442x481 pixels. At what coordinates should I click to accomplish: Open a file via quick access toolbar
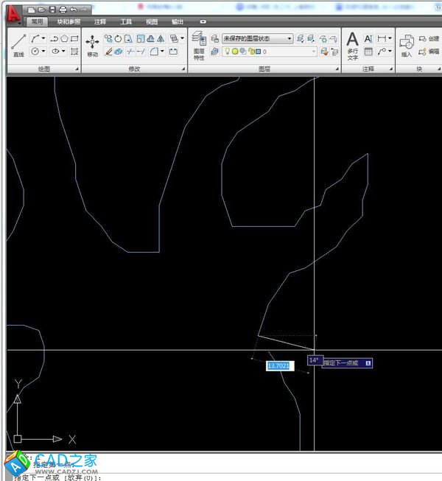(42, 10)
